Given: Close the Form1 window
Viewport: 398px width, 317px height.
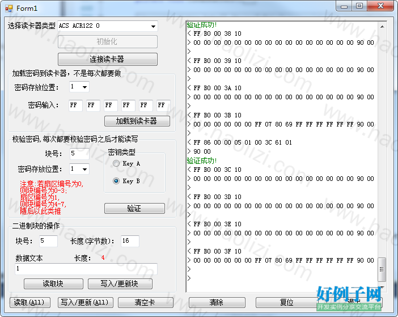Looking at the screenshot, I should (380, 6).
